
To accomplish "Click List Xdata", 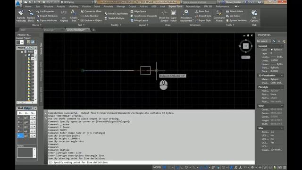I will 233,16.
